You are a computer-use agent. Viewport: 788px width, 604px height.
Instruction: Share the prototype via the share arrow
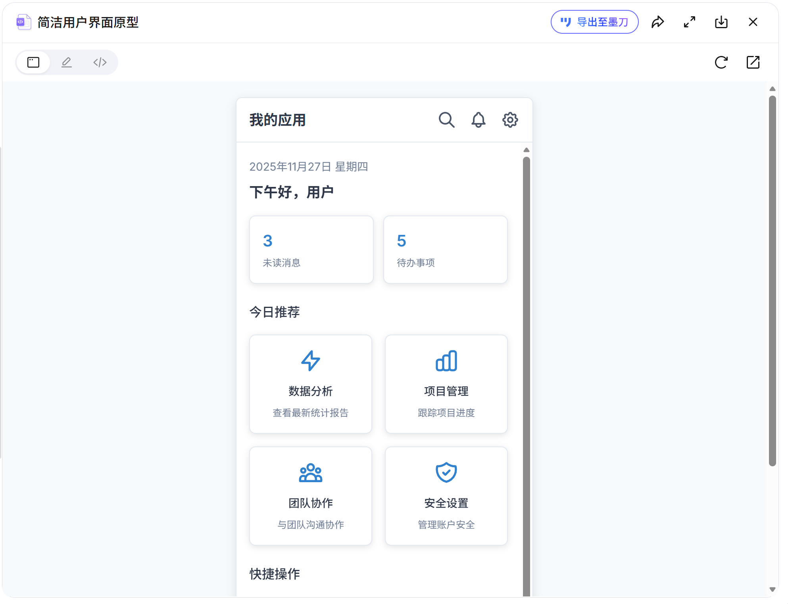pyautogui.click(x=658, y=22)
